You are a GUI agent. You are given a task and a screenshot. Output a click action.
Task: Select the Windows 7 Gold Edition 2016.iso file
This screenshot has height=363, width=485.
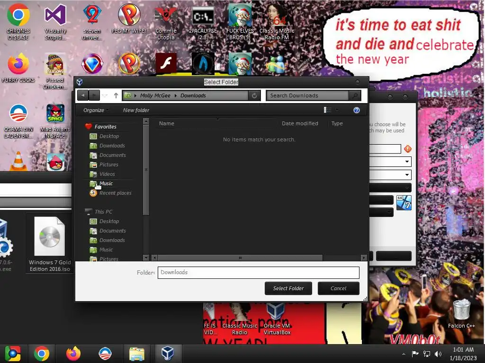tap(50, 244)
